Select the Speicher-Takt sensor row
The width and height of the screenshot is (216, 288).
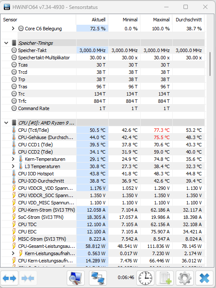tap(103, 50)
